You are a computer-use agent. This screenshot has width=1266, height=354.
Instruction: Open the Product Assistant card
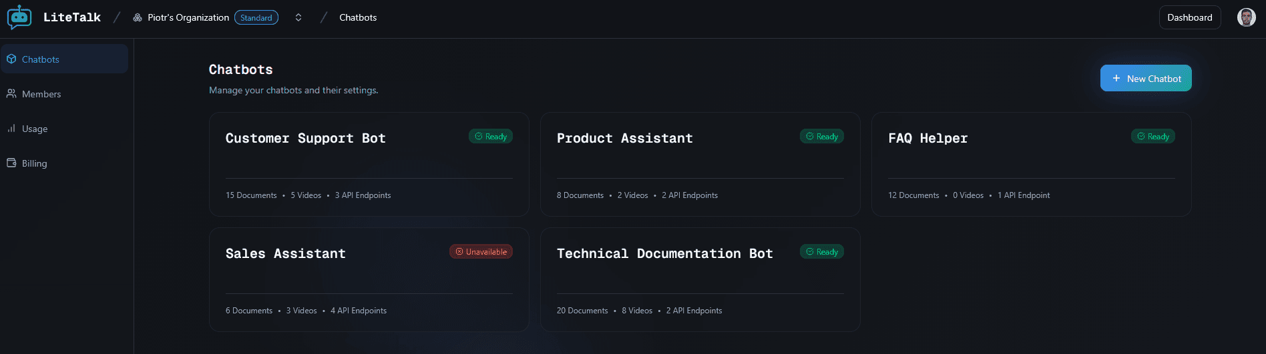700,164
